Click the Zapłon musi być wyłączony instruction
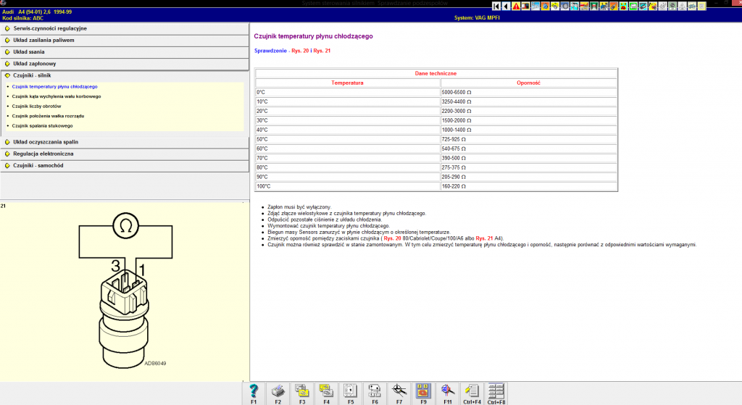This screenshot has height=405, width=742. point(299,207)
